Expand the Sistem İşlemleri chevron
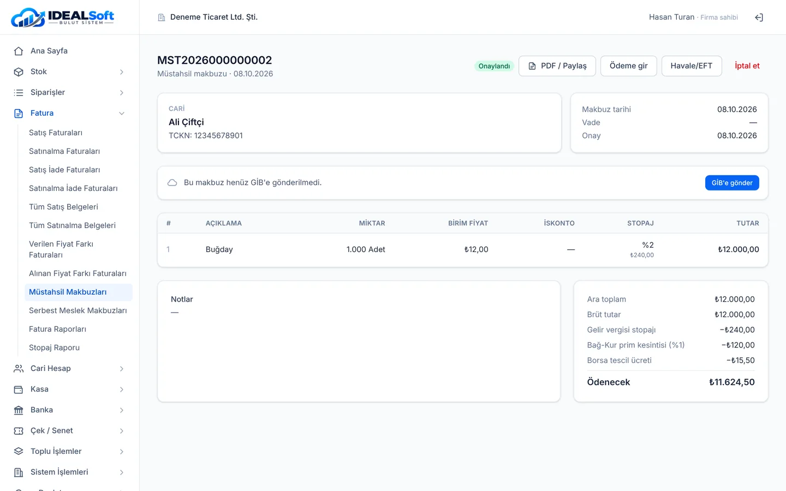Viewport: 786px width, 491px height. (122, 472)
